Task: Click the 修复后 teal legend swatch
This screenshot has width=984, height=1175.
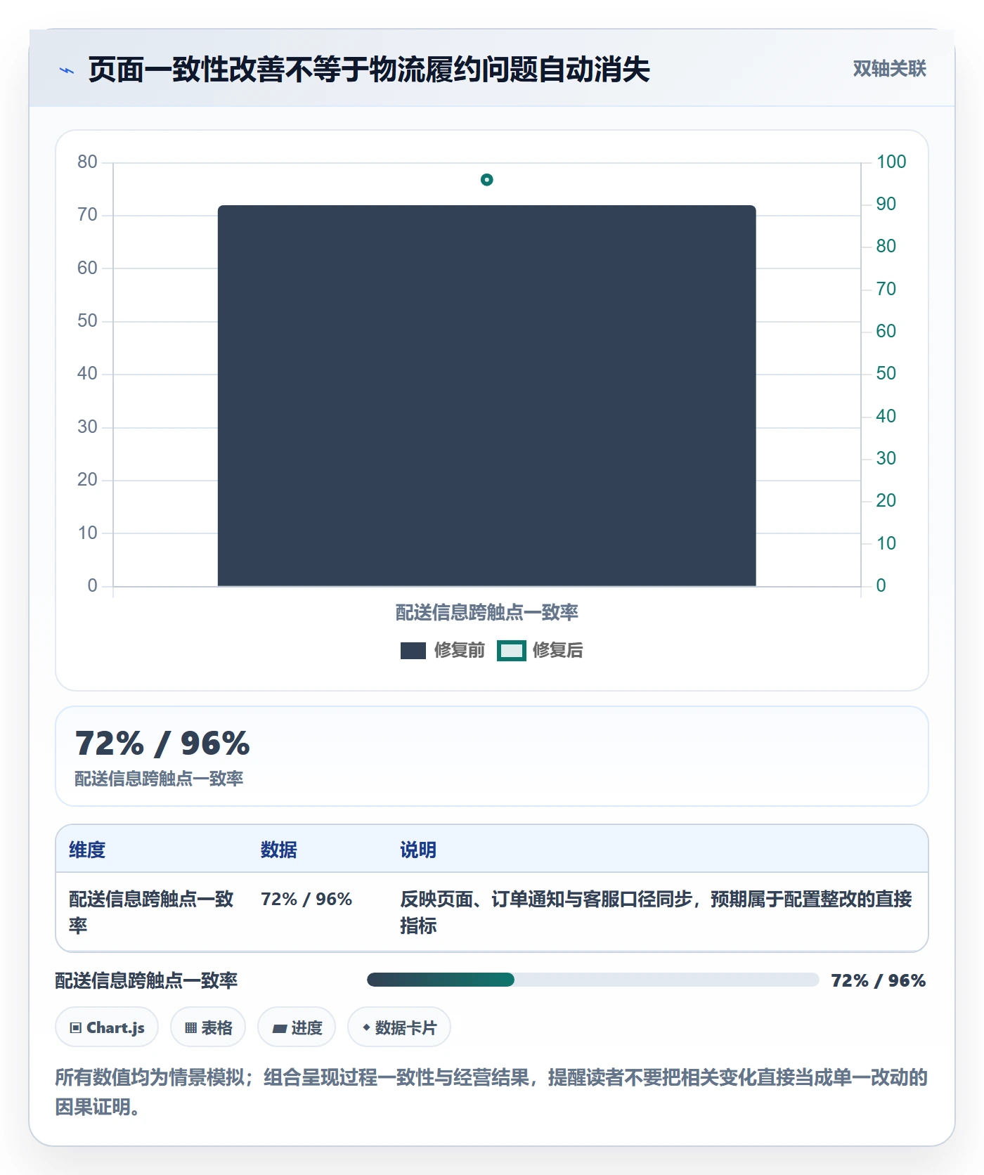Action: (x=511, y=651)
